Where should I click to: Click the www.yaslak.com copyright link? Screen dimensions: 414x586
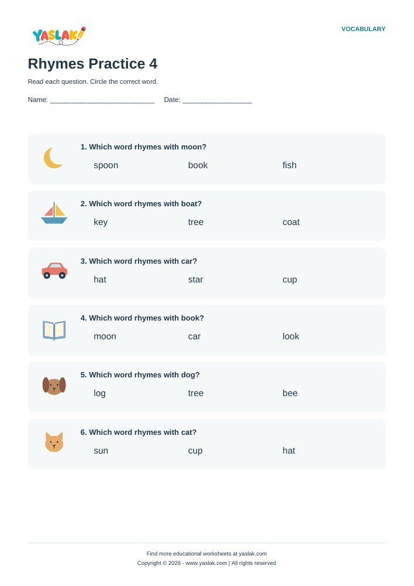point(206,563)
